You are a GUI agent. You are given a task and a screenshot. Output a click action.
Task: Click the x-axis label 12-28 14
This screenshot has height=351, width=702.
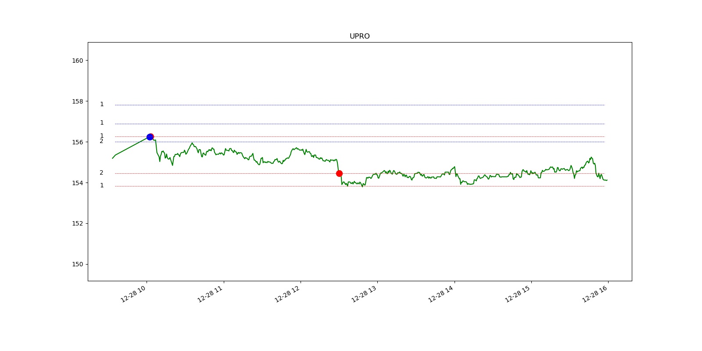point(441,294)
